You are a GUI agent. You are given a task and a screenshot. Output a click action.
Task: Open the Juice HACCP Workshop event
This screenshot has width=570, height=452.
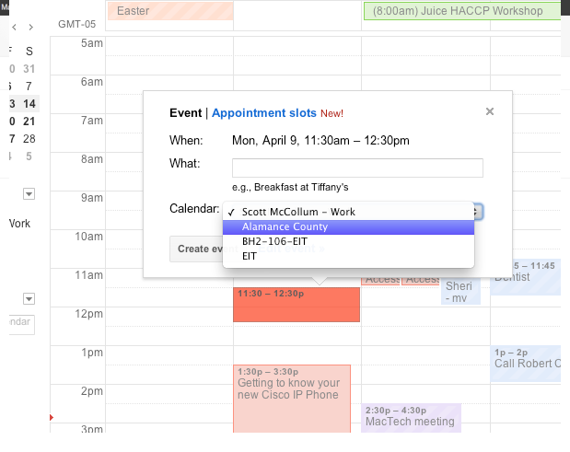click(462, 11)
